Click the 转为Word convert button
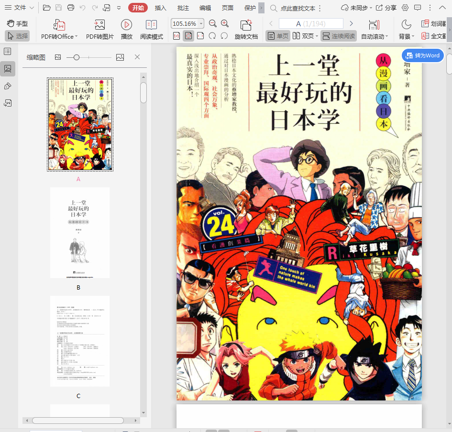 point(423,55)
